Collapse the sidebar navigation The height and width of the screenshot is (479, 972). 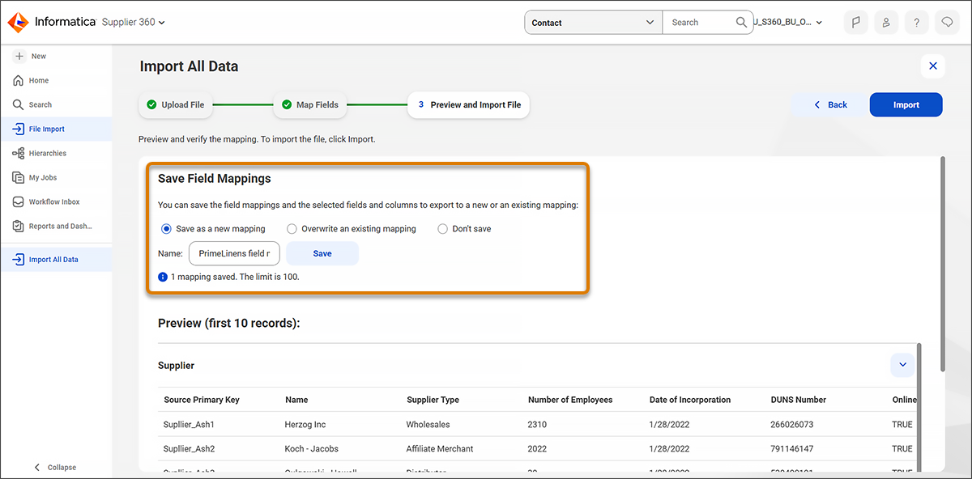55,467
